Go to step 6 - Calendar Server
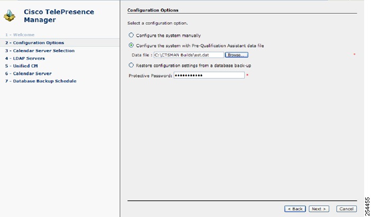The width and height of the screenshot is (371, 217). 28,73
